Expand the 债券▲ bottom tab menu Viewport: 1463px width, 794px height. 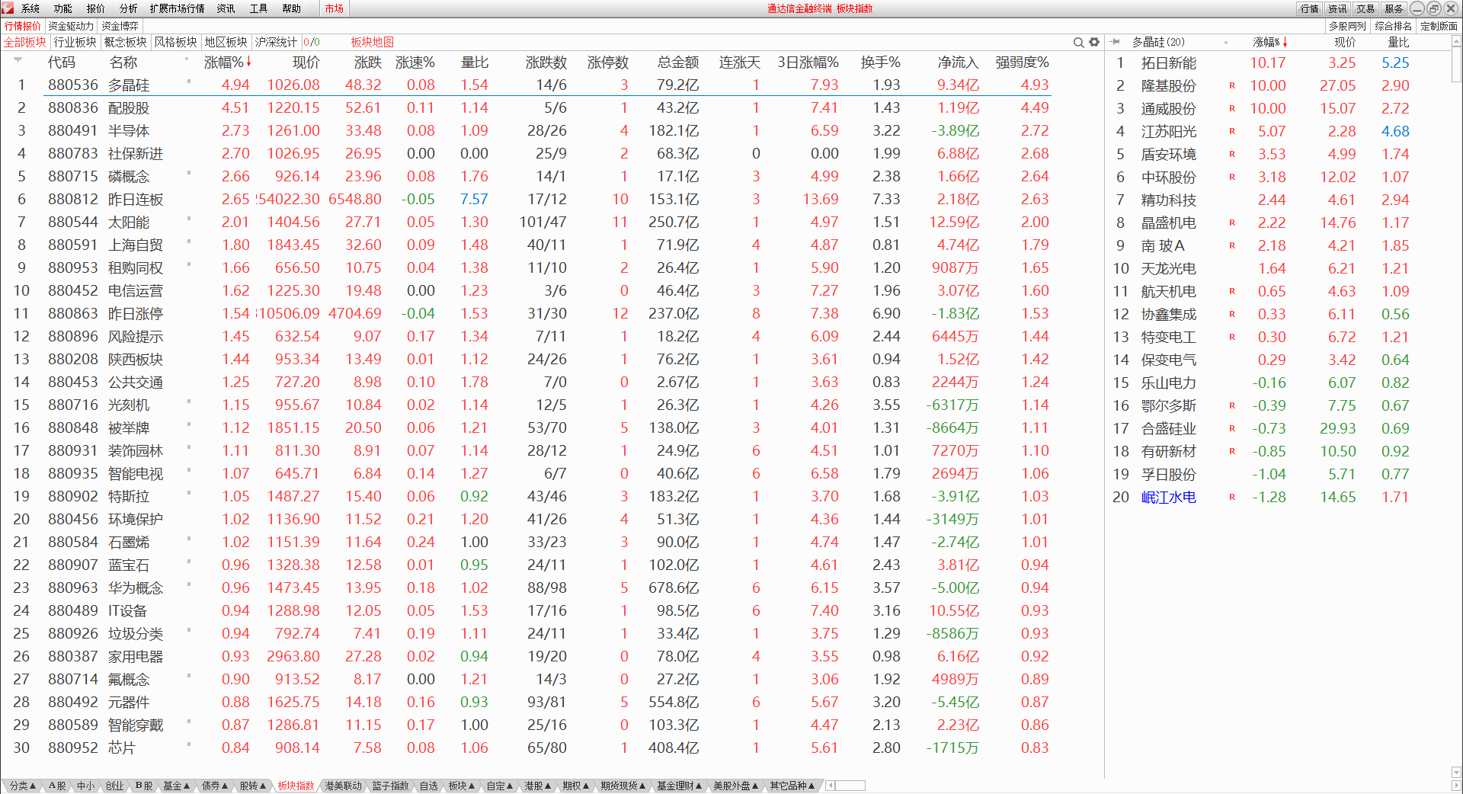point(215,786)
